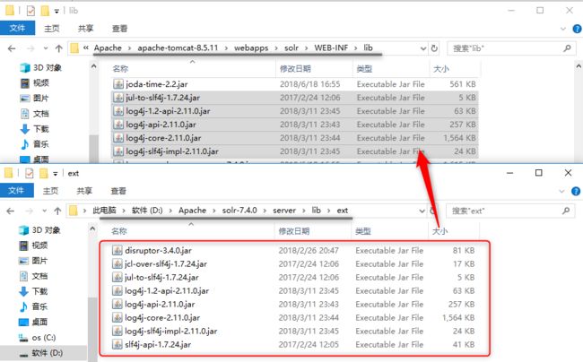
Task: Open the 文件 menu in ext window
Action: click(16, 191)
